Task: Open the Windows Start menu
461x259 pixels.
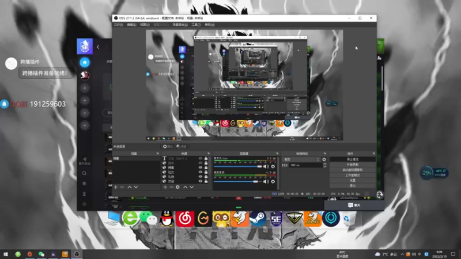Action: [6, 254]
